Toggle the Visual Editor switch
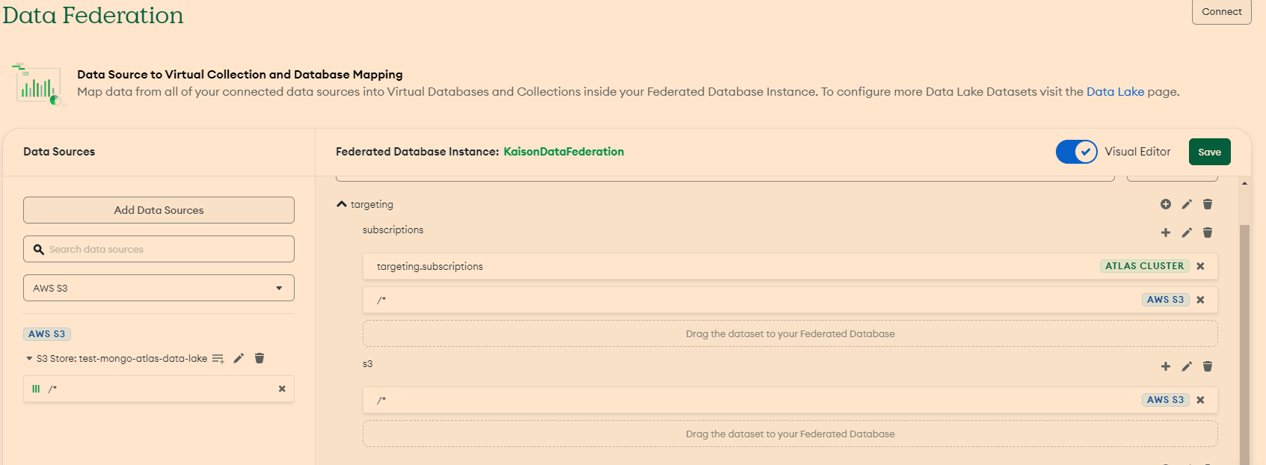The image size is (1266, 465). (1076, 152)
